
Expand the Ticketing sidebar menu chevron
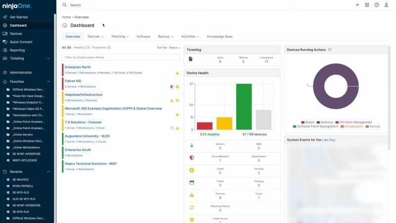click(x=48, y=58)
